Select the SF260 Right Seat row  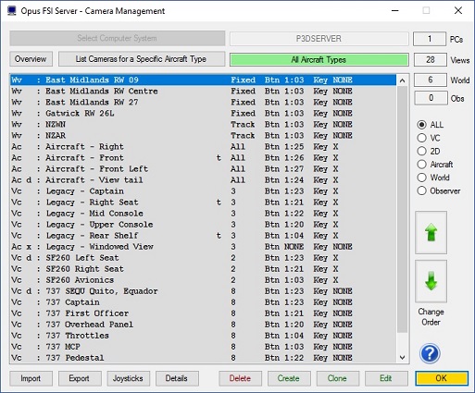tap(204, 269)
